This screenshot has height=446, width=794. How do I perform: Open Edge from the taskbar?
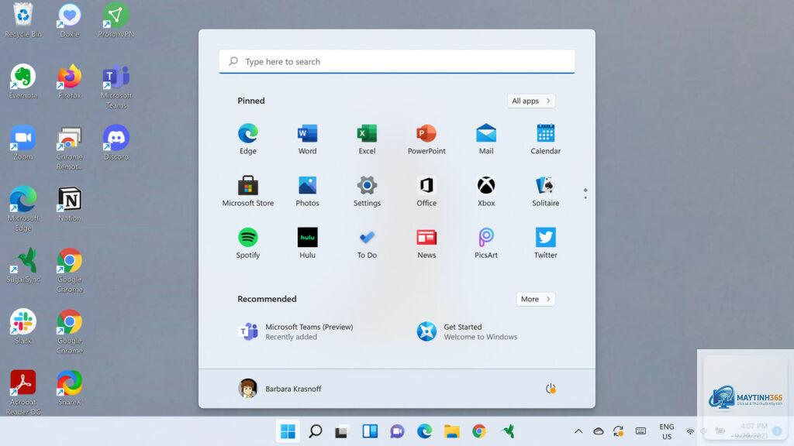click(x=424, y=431)
